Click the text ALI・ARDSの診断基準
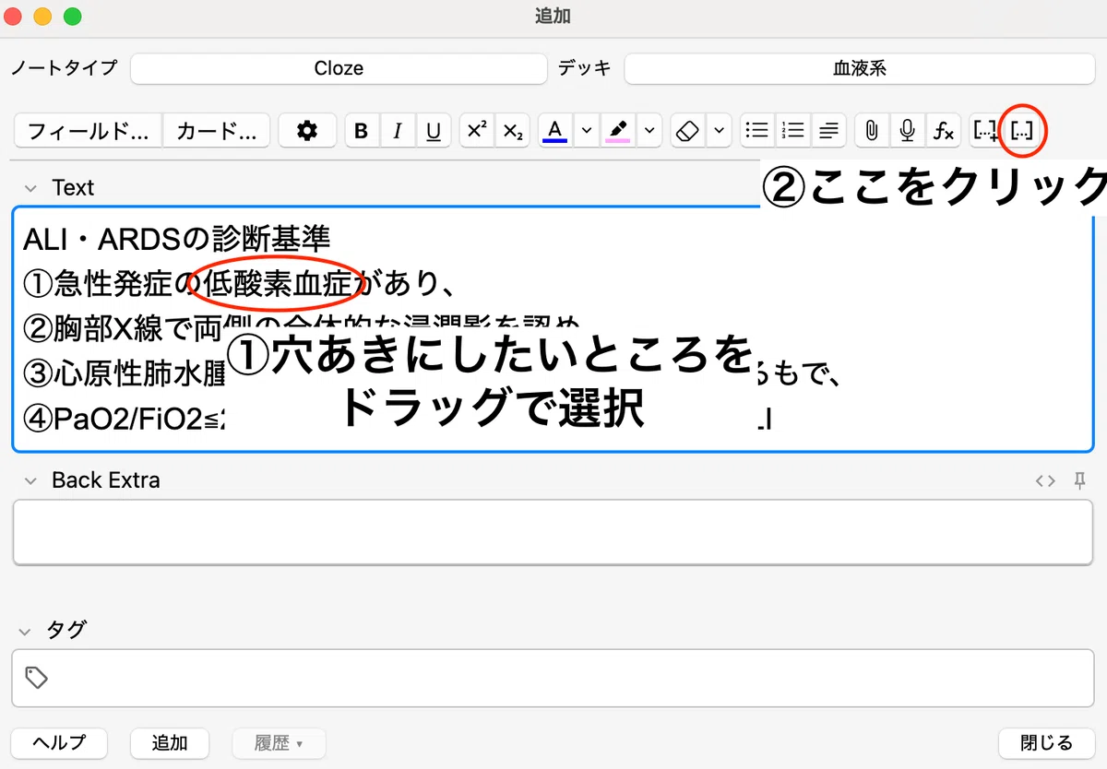Viewport: 1107px width, 769px height. click(177, 241)
